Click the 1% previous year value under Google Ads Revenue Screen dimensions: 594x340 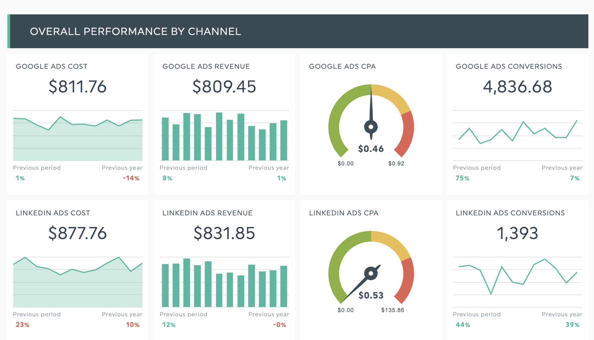point(281,178)
